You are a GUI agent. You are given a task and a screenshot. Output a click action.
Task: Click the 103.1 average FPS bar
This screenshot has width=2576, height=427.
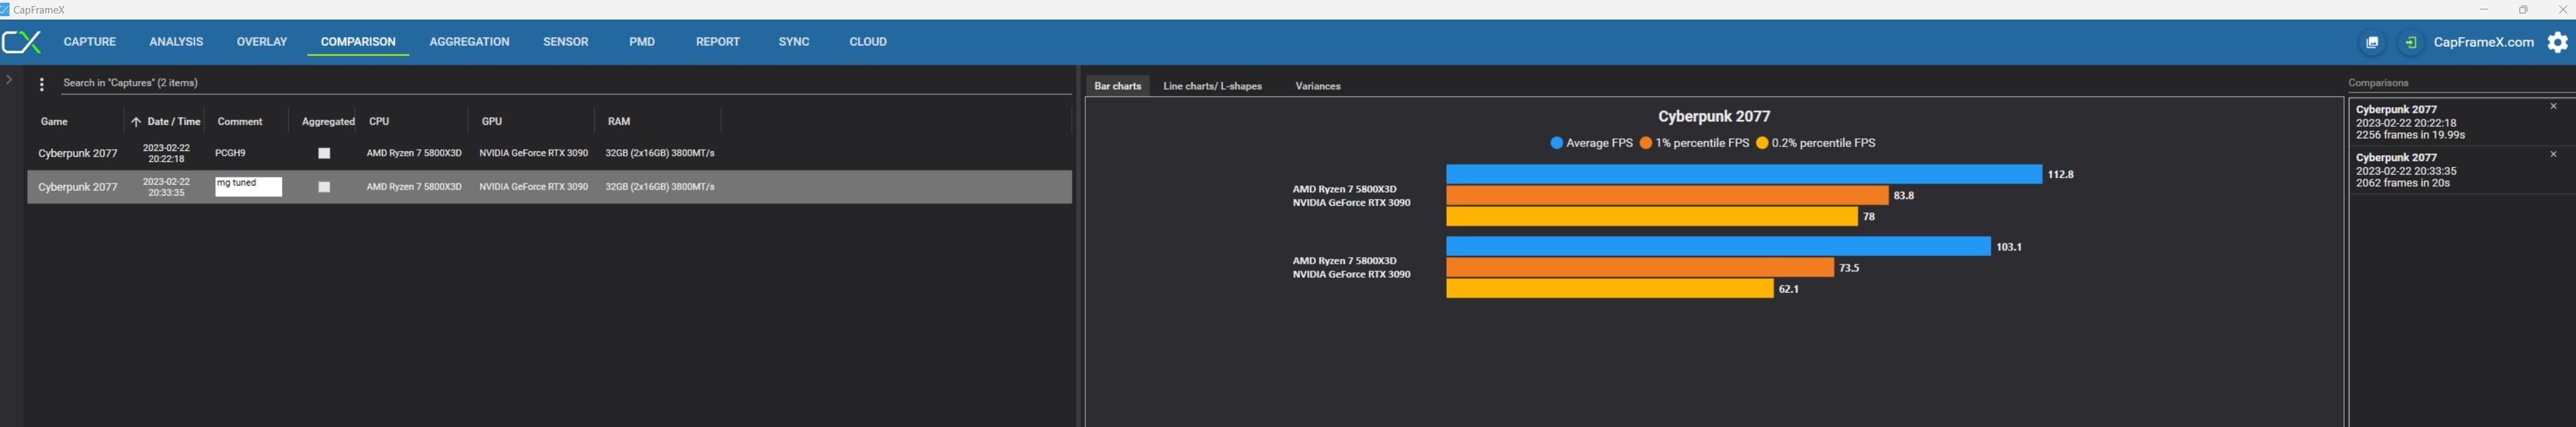pos(1718,246)
